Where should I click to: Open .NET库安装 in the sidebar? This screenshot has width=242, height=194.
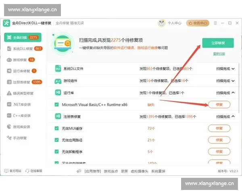[x=19, y=104]
